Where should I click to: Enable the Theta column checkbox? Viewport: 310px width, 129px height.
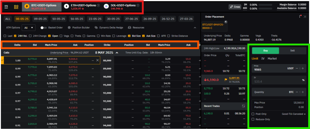[x=72, y=36]
